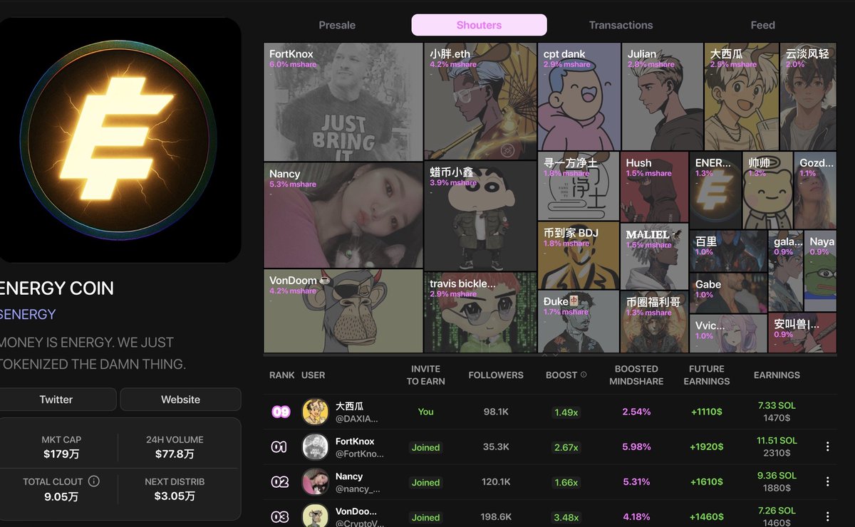Open the cpt dank shouter tile

tap(579, 96)
